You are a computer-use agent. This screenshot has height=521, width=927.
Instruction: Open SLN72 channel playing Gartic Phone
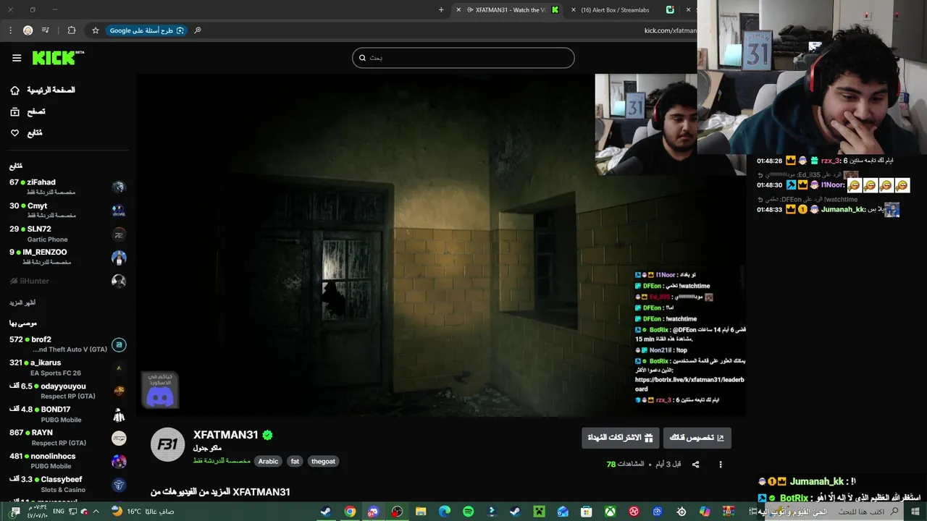67,234
